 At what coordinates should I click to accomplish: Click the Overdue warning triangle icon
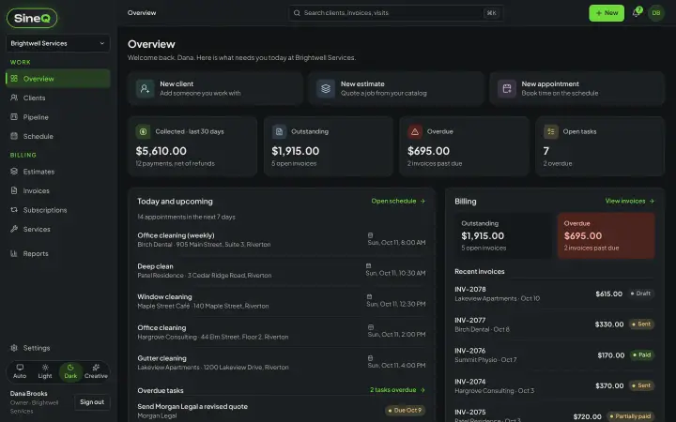(x=415, y=132)
